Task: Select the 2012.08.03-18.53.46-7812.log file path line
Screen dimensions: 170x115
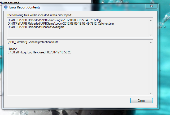Action: click(54, 20)
